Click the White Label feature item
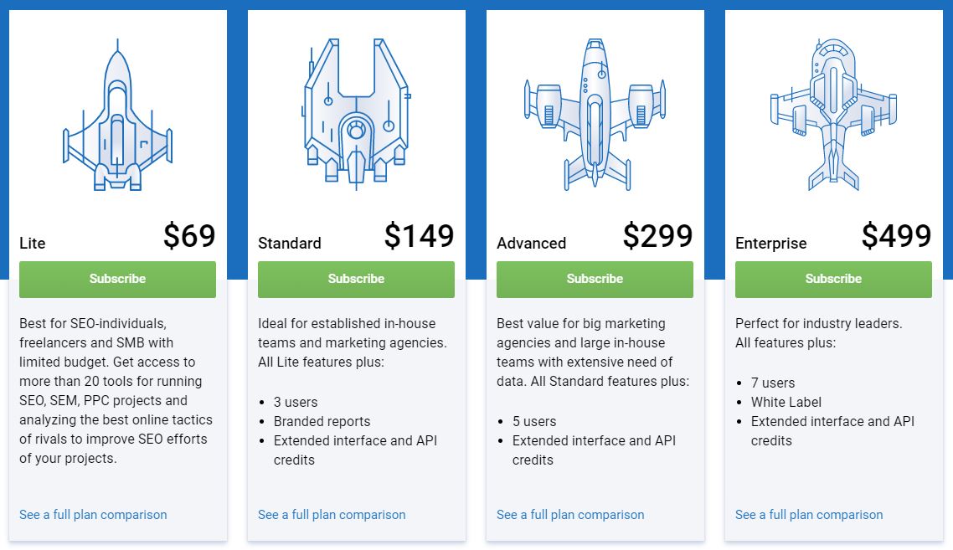Image resolution: width=953 pixels, height=550 pixels. coord(786,403)
